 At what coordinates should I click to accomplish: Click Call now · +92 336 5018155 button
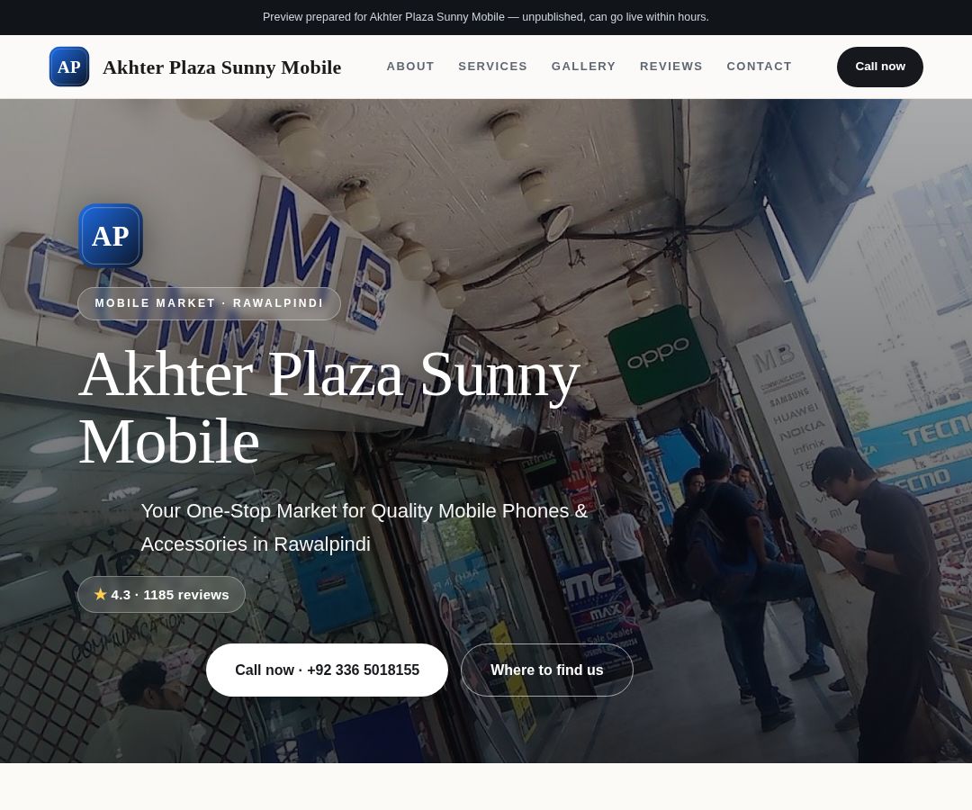pyautogui.click(x=327, y=670)
